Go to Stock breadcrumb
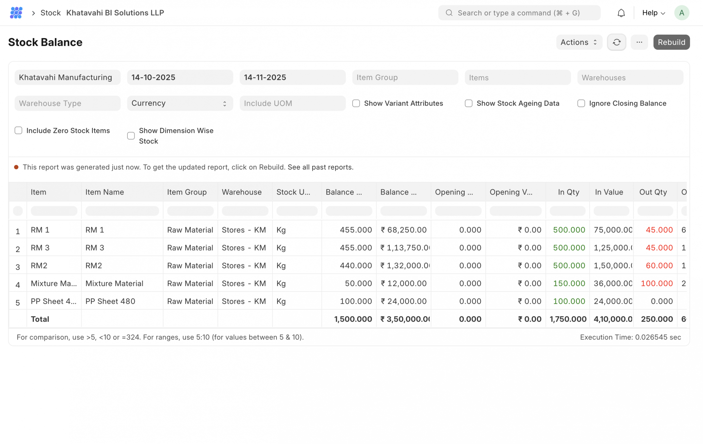The image size is (703, 444). (x=51, y=13)
